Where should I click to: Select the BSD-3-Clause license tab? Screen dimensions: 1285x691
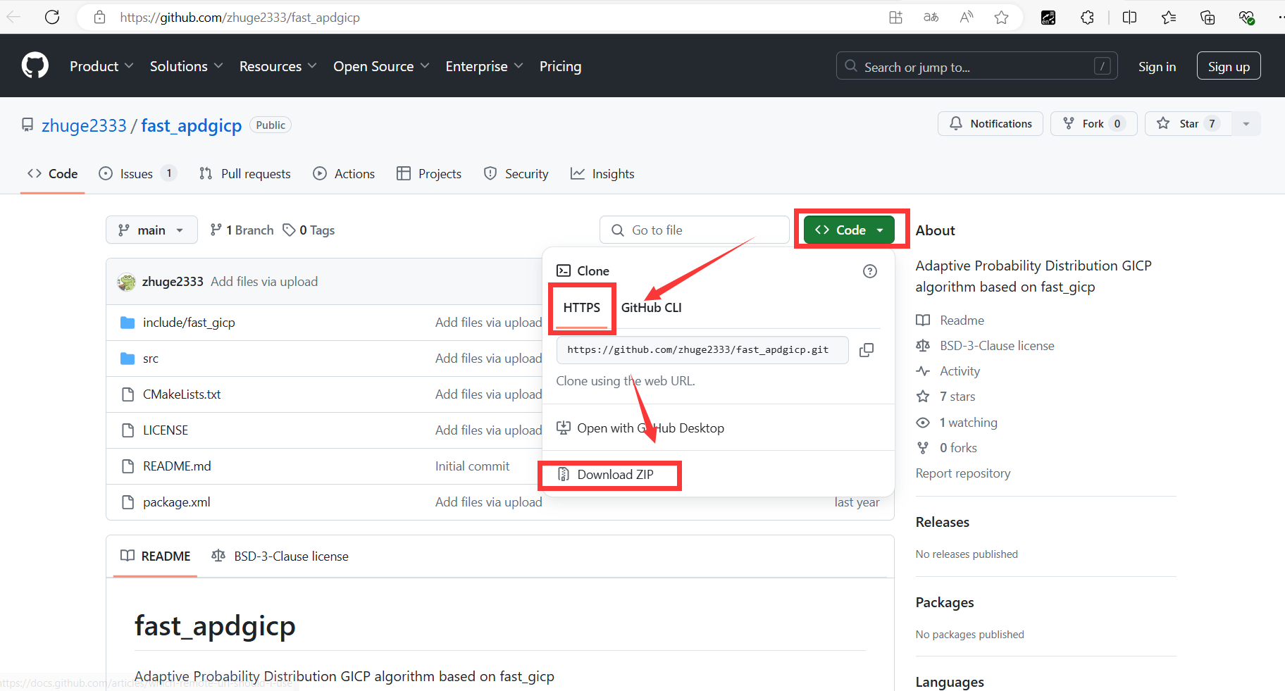(x=280, y=556)
